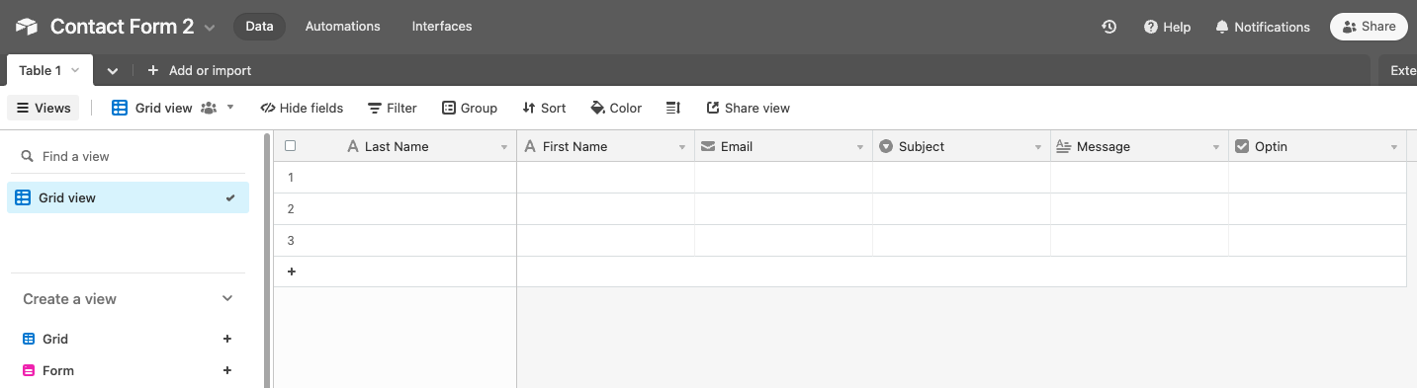The height and width of the screenshot is (388, 1417).
Task: Switch to the Interfaces tab
Action: point(442,27)
